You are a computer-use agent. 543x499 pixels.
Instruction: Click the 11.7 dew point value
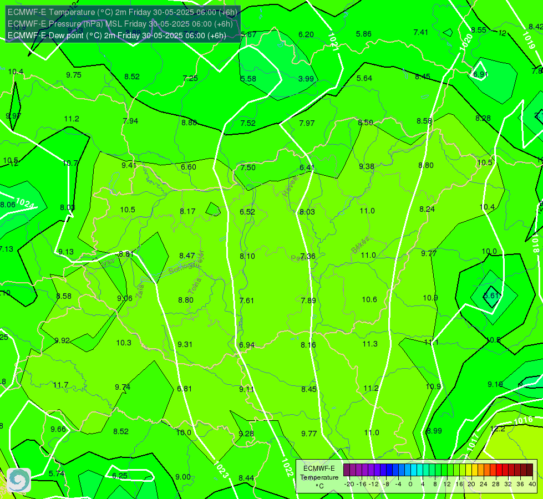60,385
